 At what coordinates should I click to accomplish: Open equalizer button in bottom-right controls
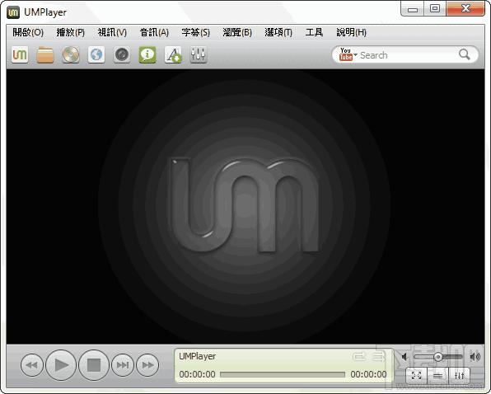click(459, 375)
